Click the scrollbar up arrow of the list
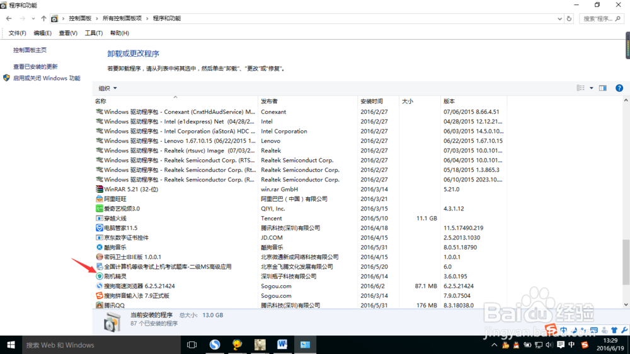The image size is (630, 354). tap(626, 100)
